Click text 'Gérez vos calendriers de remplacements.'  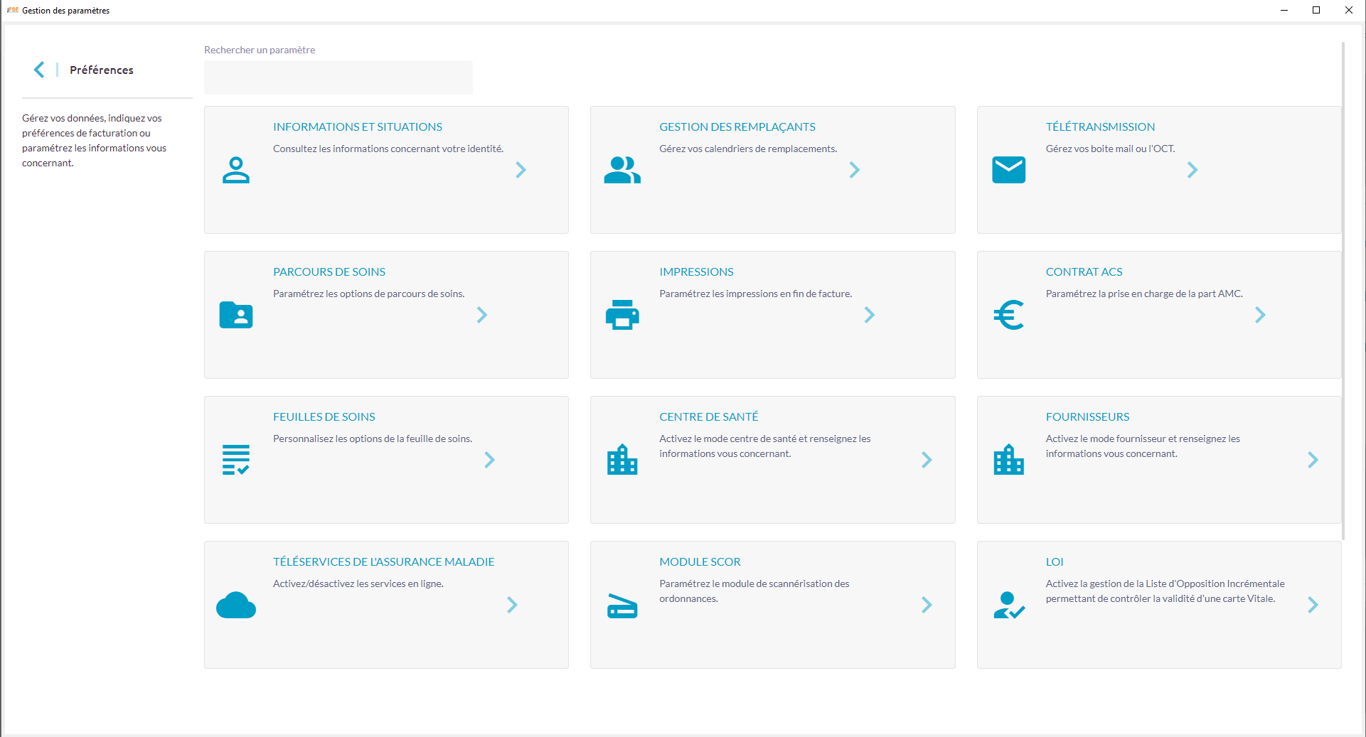(748, 149)
